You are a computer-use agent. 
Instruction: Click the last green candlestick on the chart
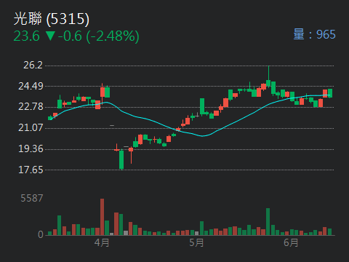click(330, 93)
